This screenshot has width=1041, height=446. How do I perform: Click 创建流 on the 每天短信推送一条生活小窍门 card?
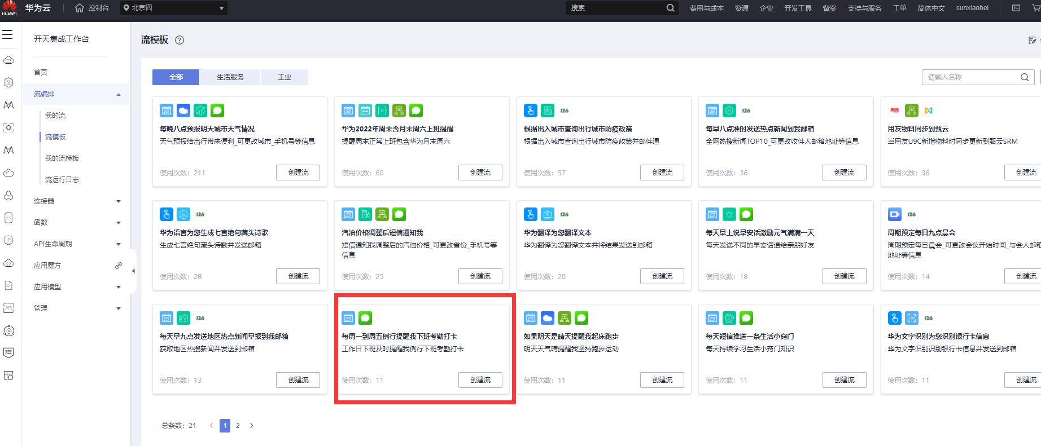(845, 380)
